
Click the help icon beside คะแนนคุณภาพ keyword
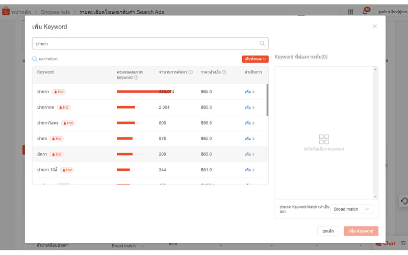click(136, 78)
